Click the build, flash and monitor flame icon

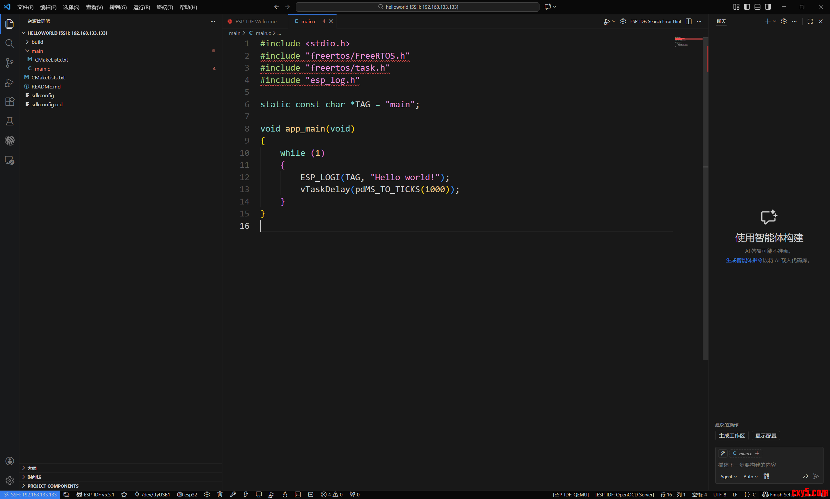(285, 494)
